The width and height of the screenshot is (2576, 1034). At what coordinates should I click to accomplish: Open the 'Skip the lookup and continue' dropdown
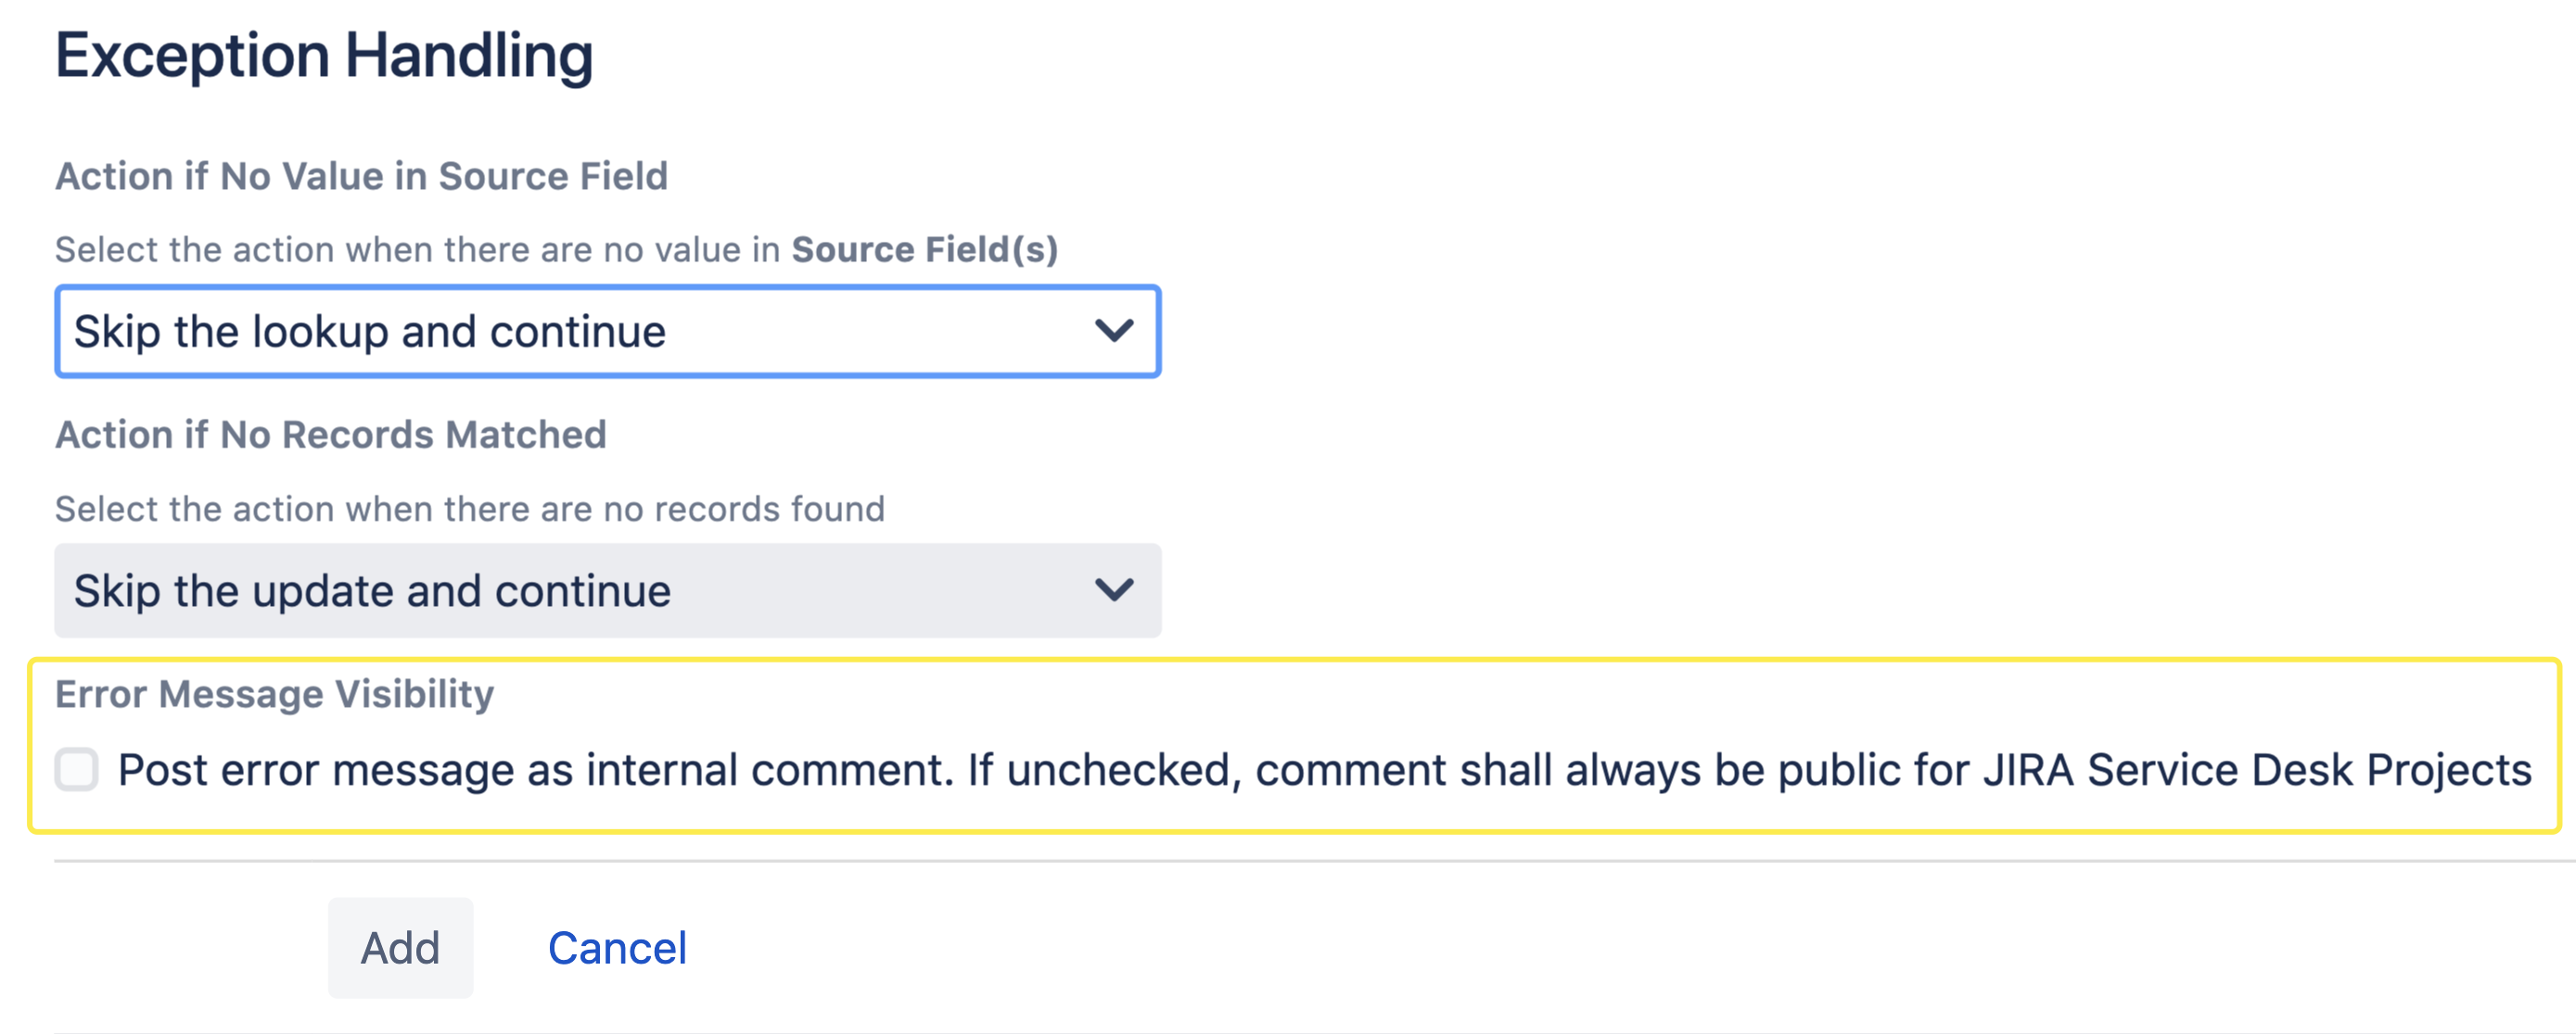[606, 332]
